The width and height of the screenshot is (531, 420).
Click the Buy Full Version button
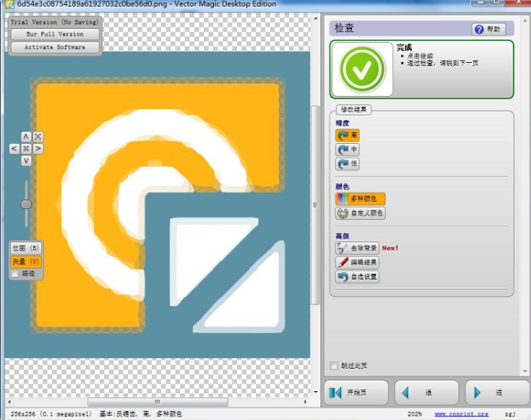[55, 34]
